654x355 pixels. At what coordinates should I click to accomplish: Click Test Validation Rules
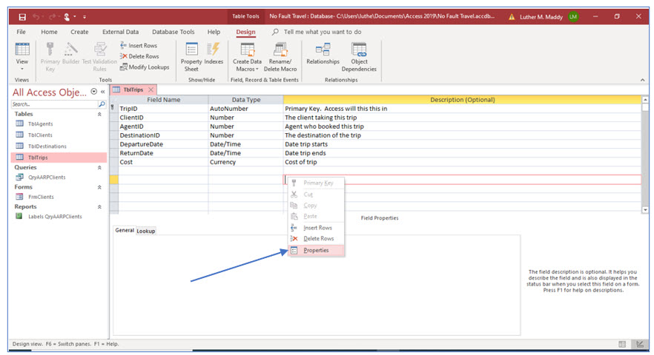99,57
